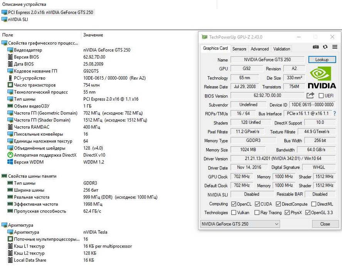
Task: Click the Дата BIOS row icon
Action: click(10, 64)
